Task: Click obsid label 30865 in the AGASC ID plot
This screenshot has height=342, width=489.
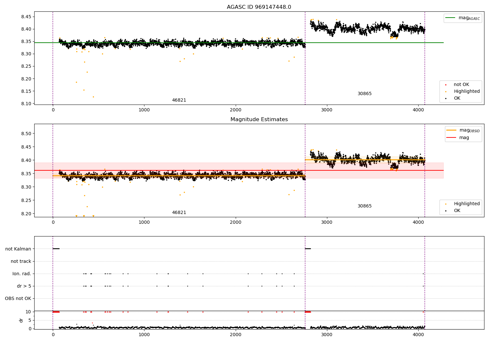Action: tap(364, 94)
